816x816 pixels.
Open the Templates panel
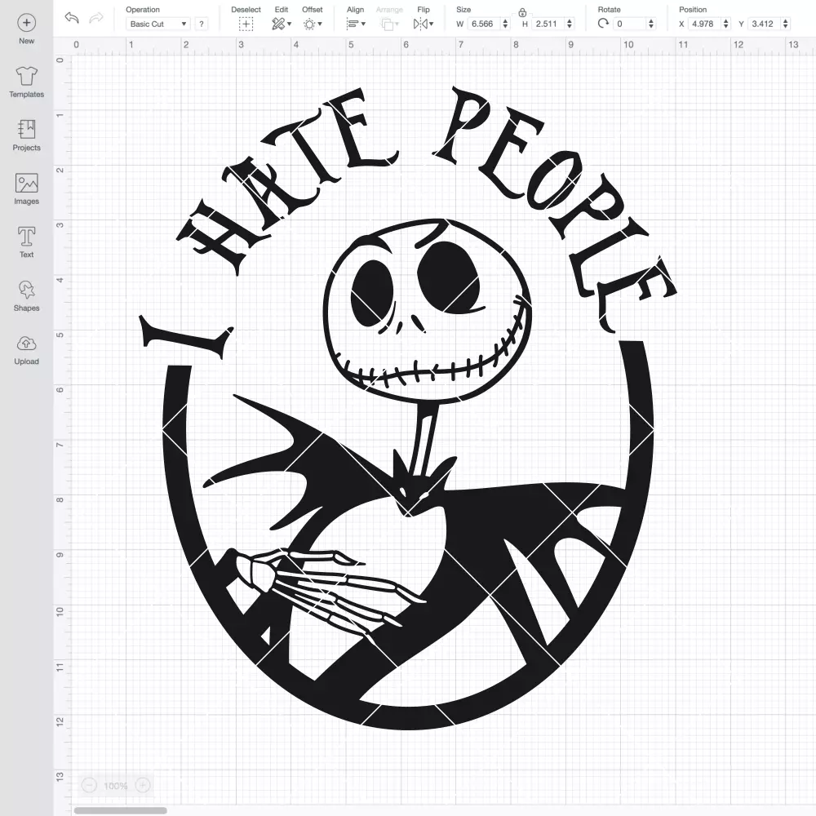pos(27,82)
